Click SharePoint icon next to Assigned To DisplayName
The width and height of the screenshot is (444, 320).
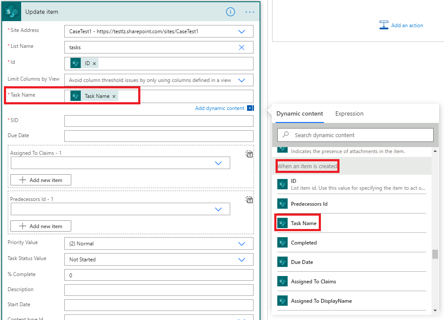click(282, 301)
